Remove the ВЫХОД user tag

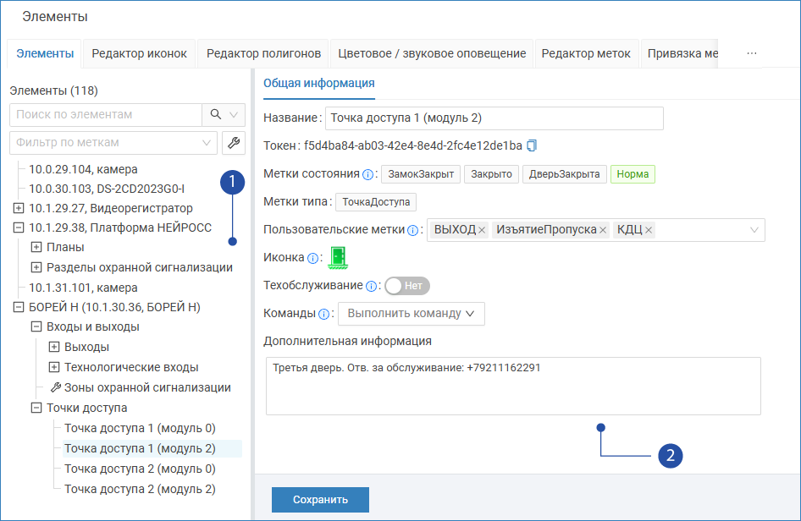click(482, 230)
